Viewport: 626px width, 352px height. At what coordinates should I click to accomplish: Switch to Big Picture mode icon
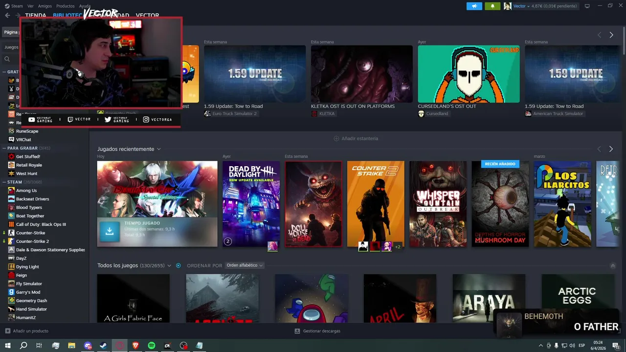pos(587,6)
